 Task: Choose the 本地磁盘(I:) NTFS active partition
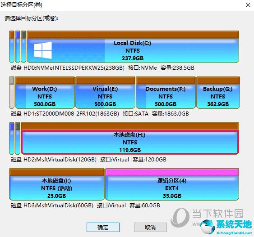point(57,184)
